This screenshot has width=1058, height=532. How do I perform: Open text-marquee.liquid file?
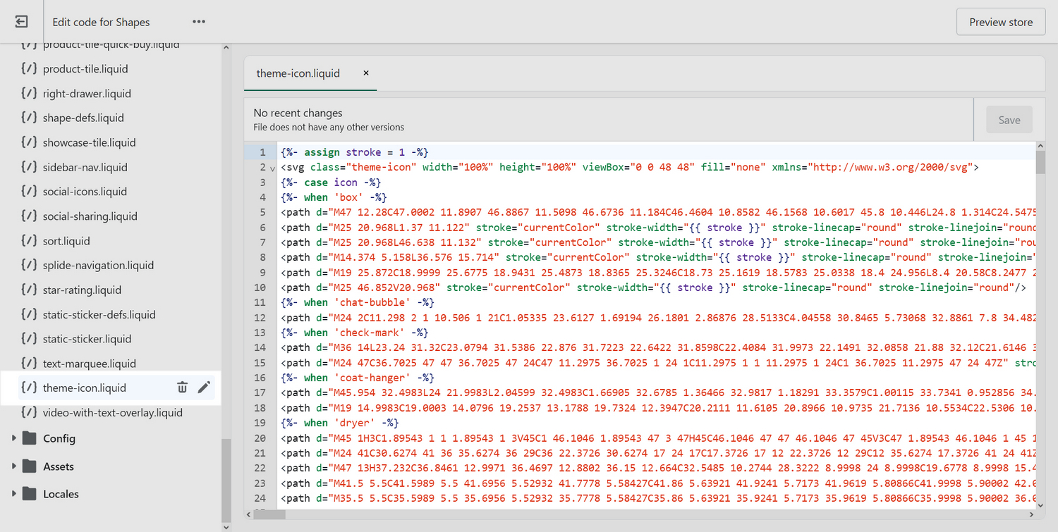89,364
